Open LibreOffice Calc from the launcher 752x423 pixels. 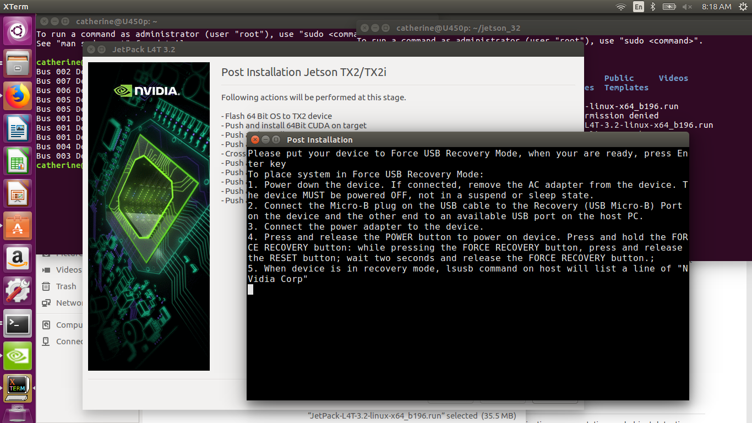[18, 161]
